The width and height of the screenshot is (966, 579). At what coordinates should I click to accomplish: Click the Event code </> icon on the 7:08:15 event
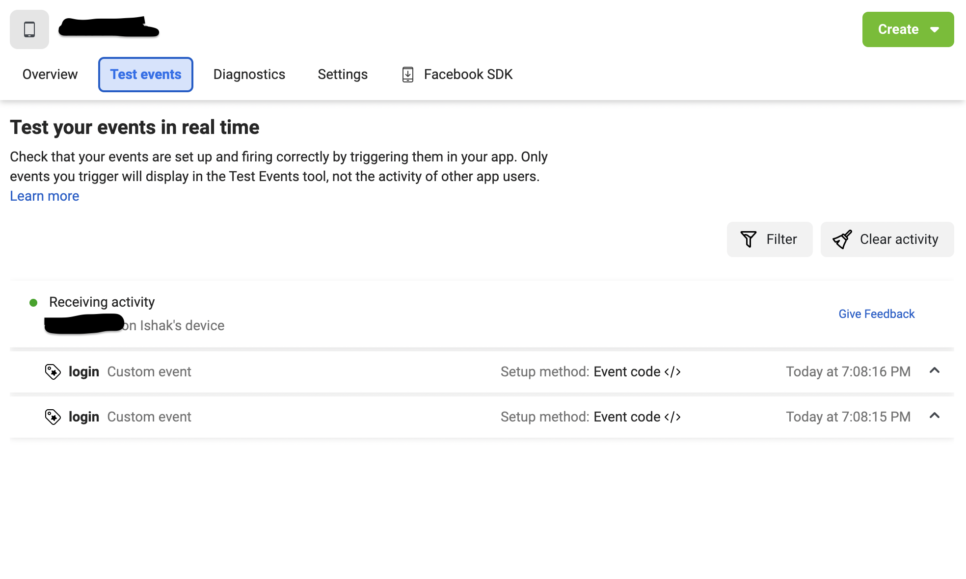pyautogui.click(x=673, y=417)
